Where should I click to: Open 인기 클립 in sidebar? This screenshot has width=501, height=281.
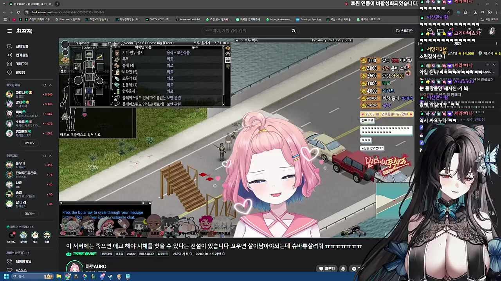(x=18, y=55)
